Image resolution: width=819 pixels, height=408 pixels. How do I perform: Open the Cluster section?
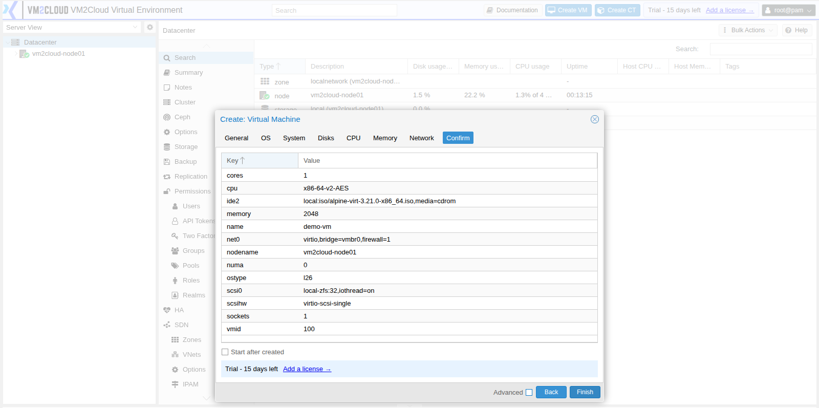coord(185,102)
